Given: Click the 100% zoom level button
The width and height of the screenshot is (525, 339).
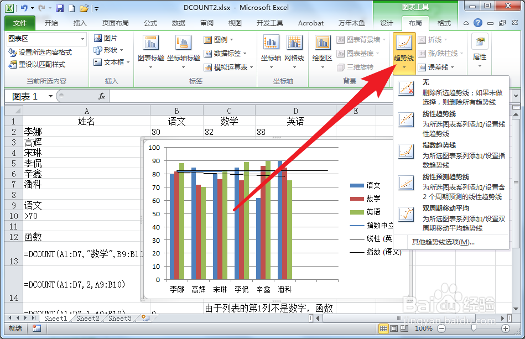Looking at the screenshot, I should [x=424, y=328].
